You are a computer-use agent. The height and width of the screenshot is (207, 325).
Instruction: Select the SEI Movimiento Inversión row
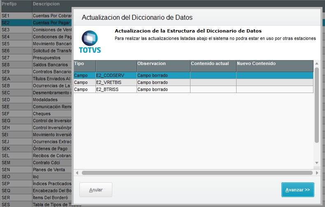point(36,135)
